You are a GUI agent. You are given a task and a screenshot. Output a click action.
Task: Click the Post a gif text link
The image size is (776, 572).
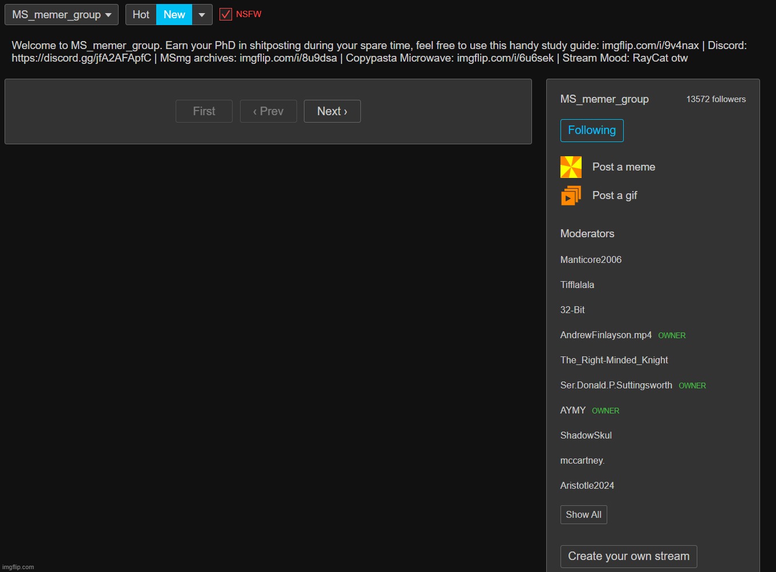point(614,196)
